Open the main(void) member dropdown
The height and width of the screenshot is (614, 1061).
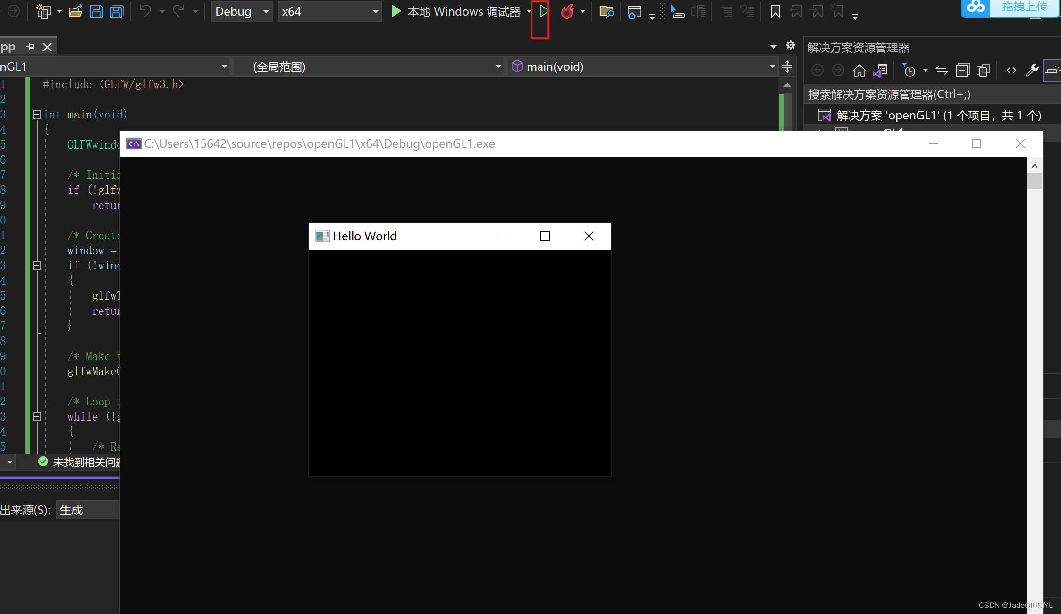[643, 67]
